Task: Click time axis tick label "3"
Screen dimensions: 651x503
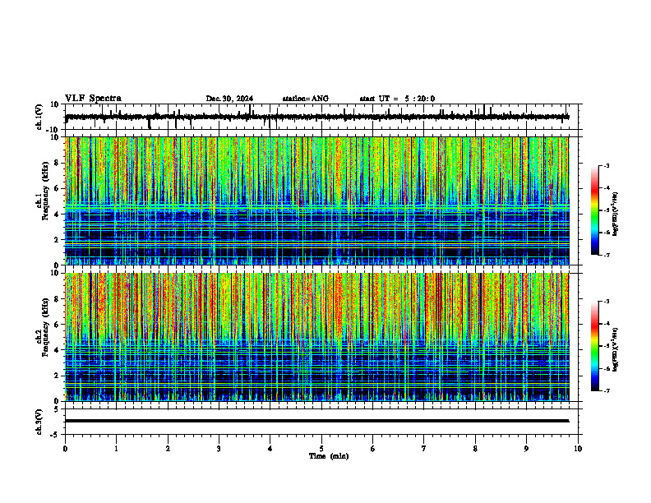Action: click(219, 449)
